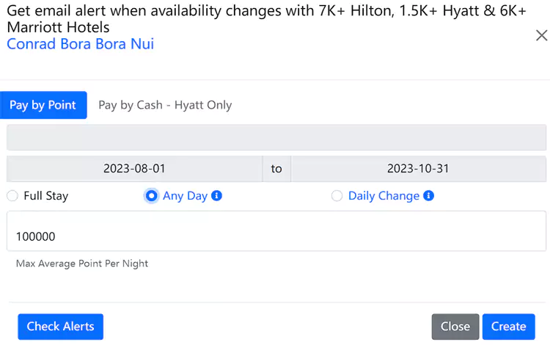Open the info icon beside Any Day
This screenshot has height=345, width=550.
[x=216, y=195]
